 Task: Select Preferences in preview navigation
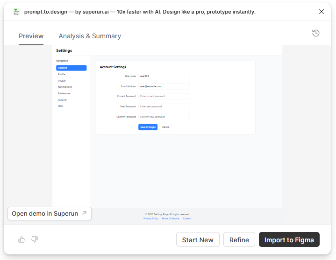tap(64, 93)
